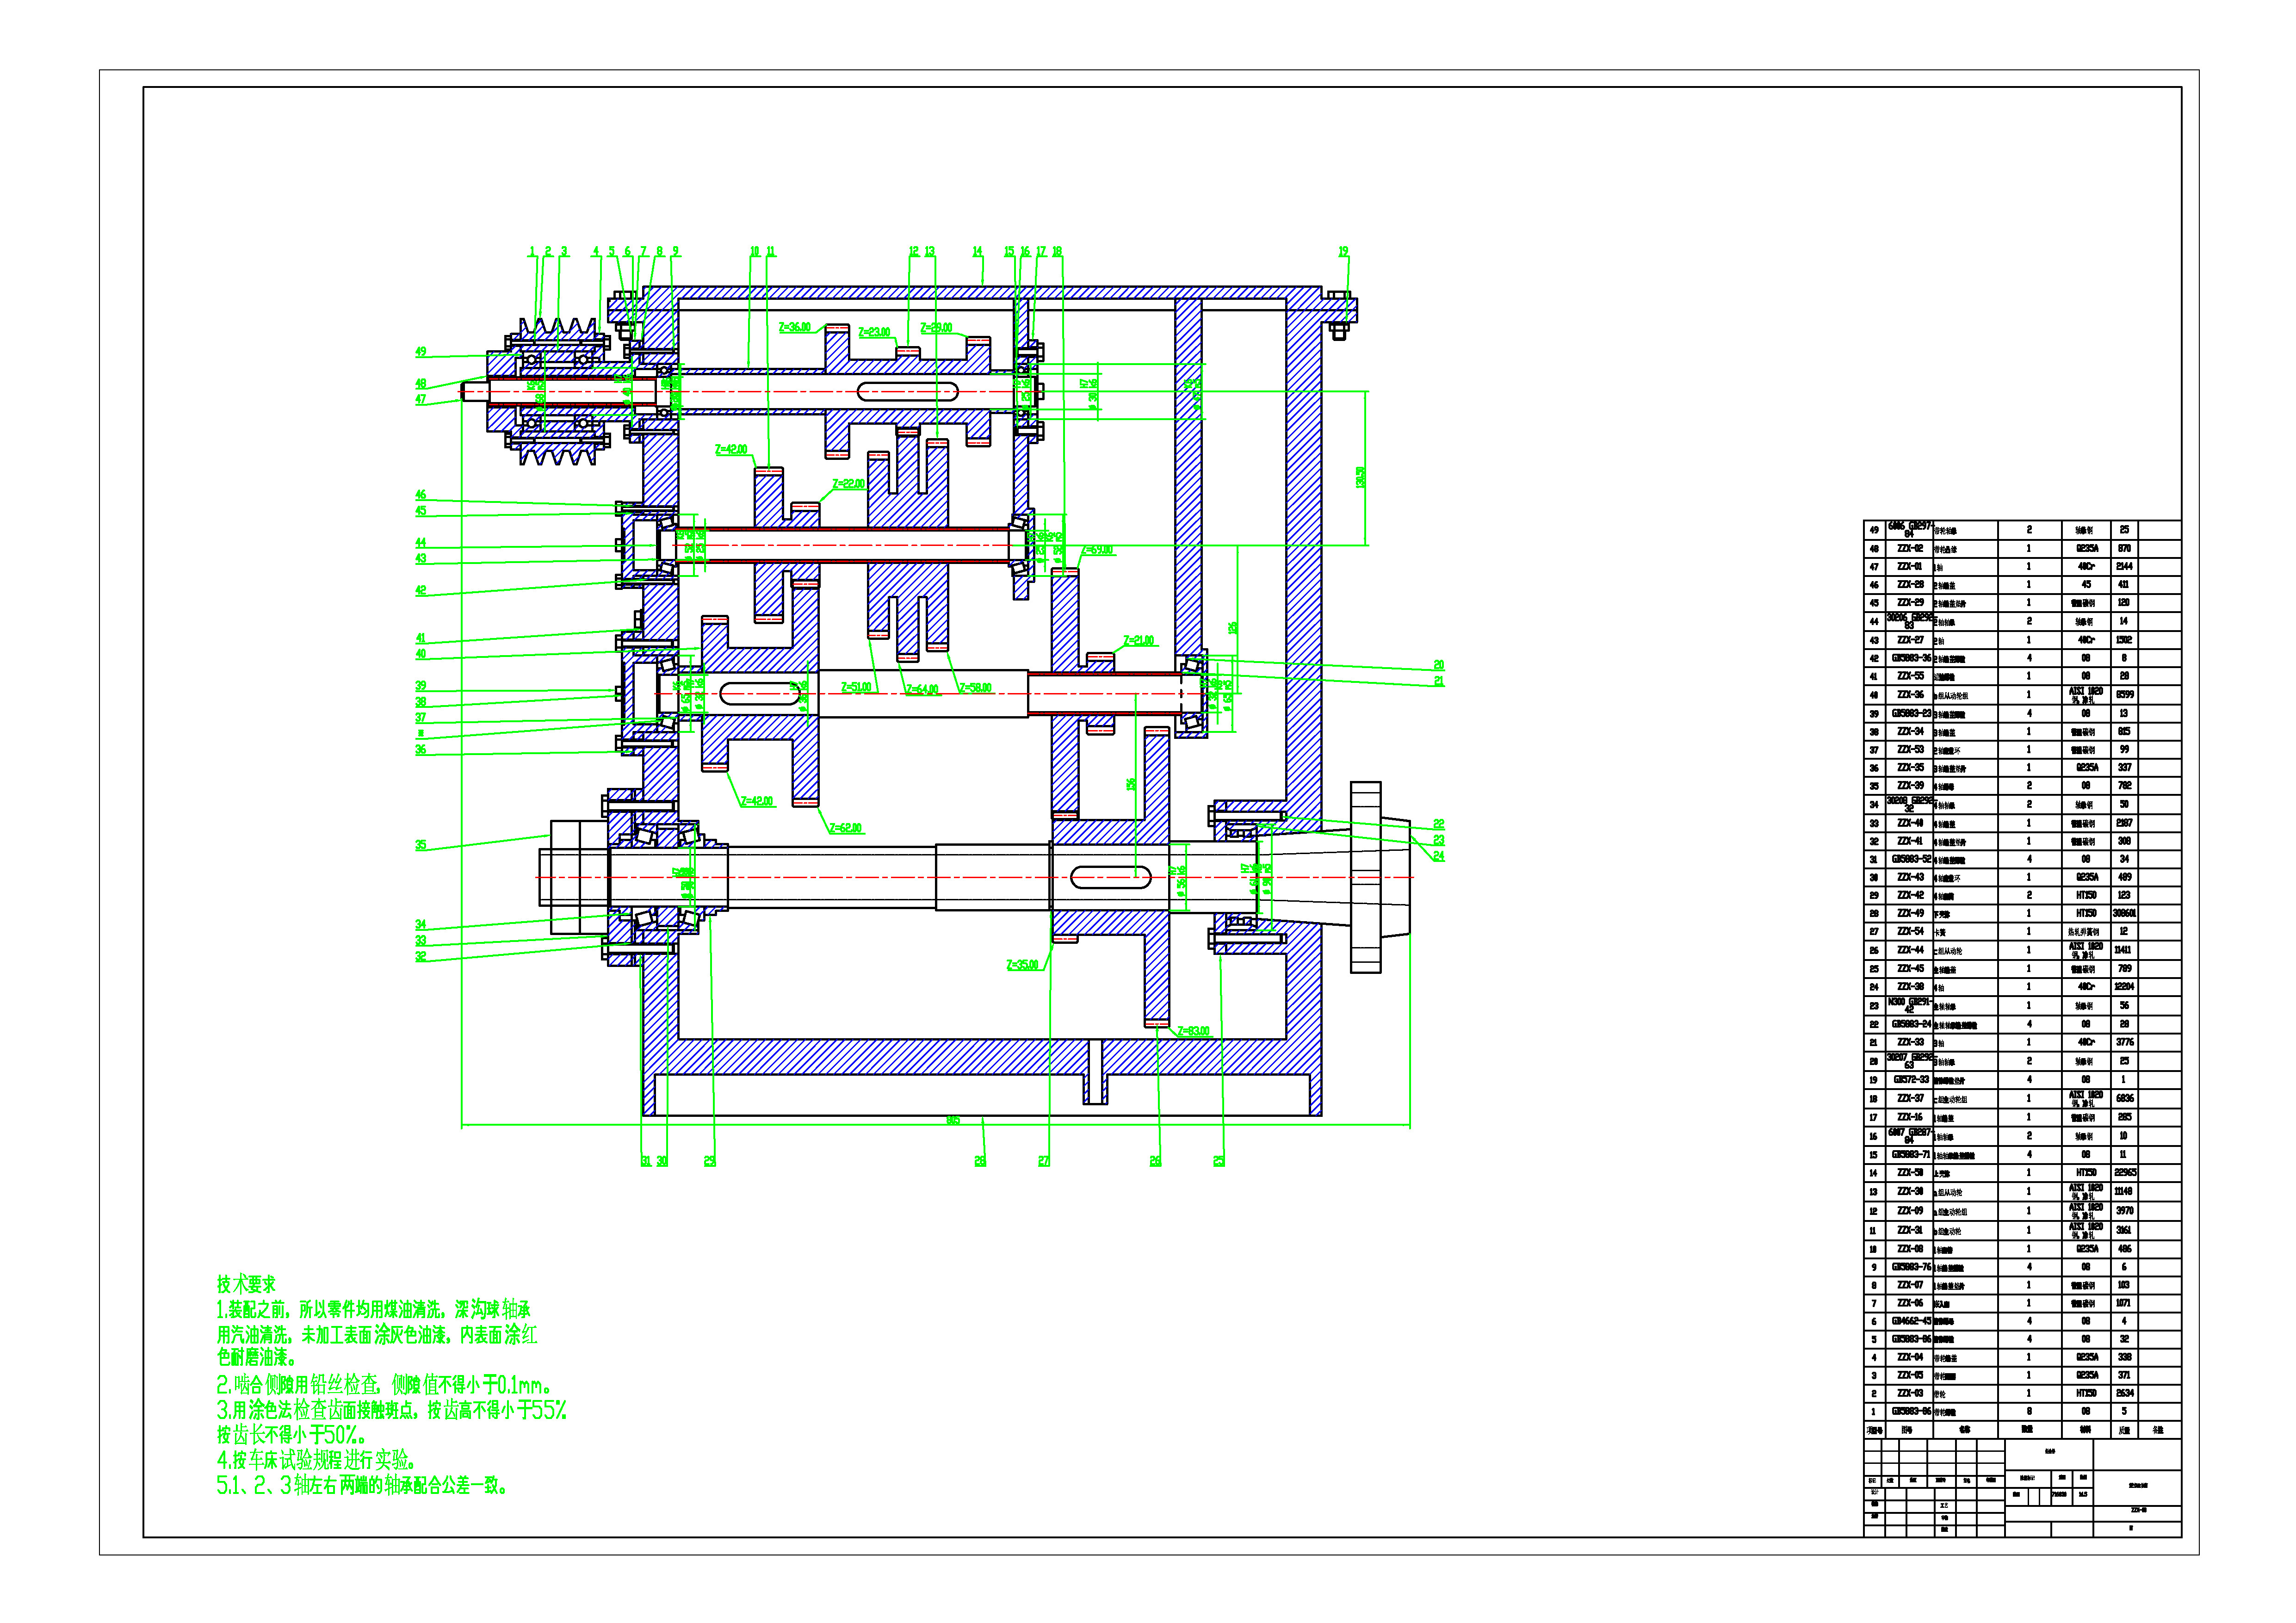Select the Z=22.00 gear callout

tap(848, 484)
